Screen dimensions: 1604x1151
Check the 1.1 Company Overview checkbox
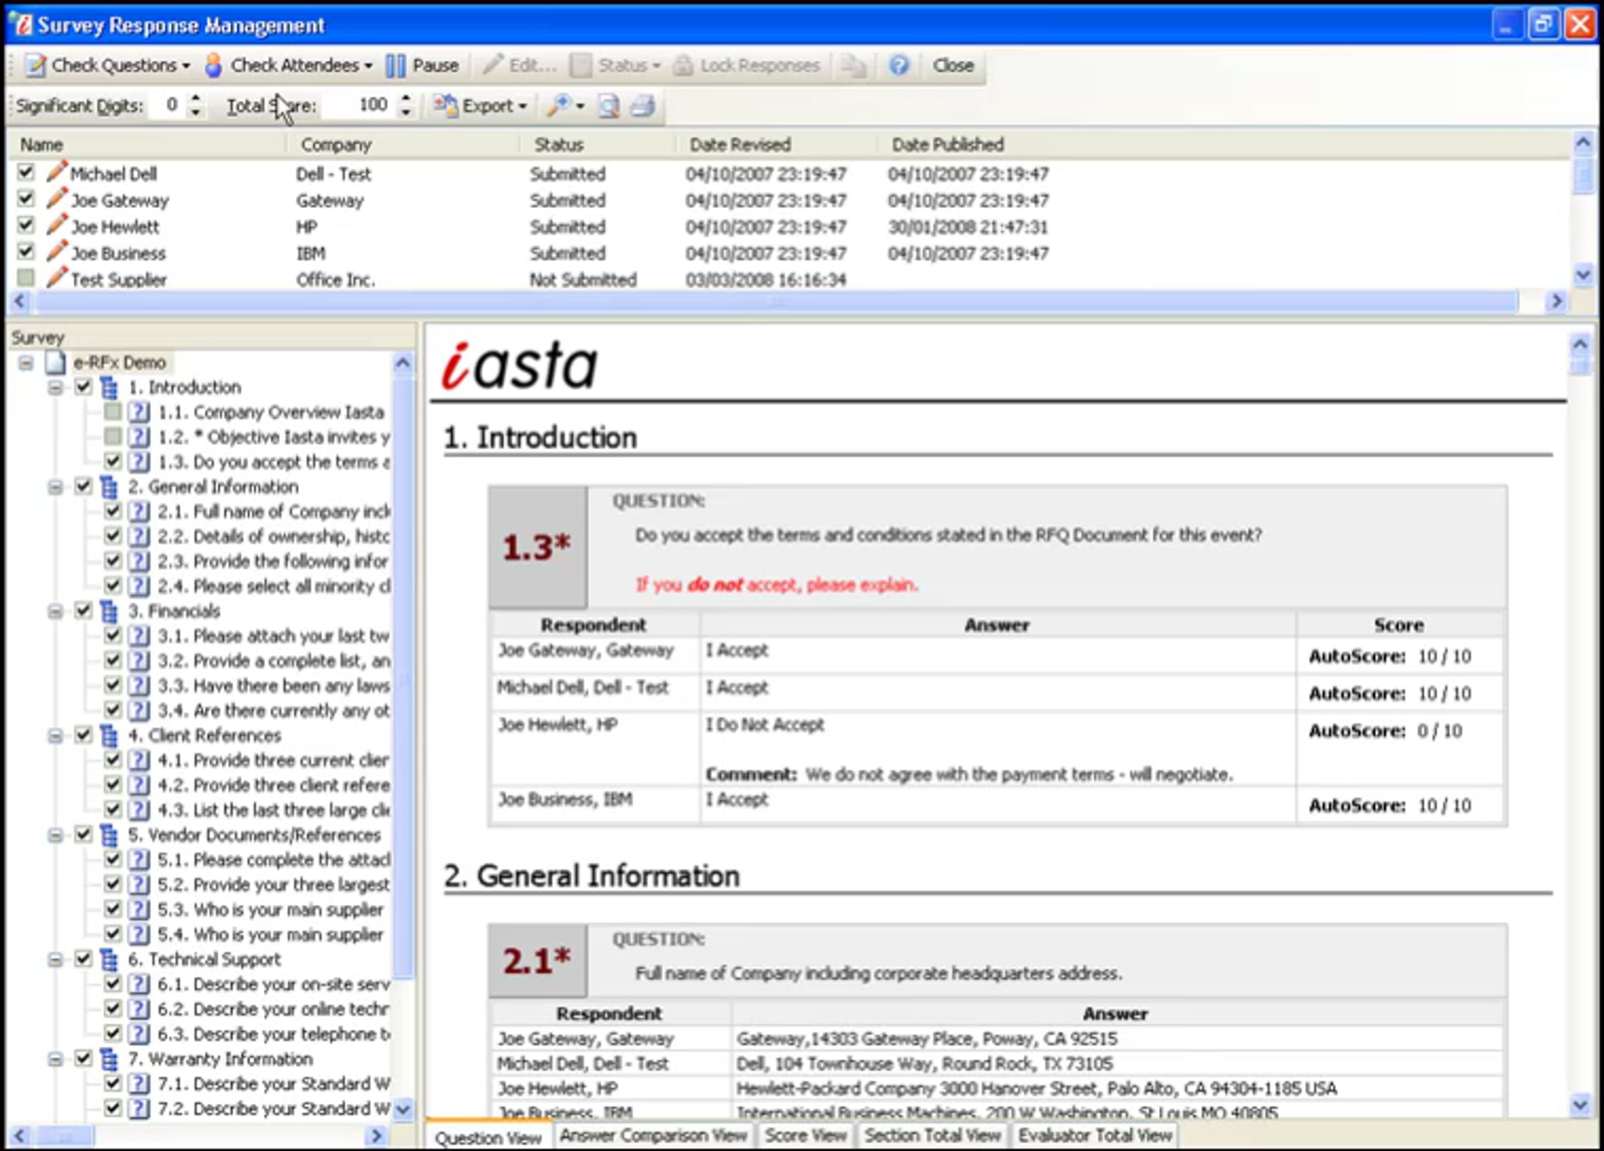(112, 412)
